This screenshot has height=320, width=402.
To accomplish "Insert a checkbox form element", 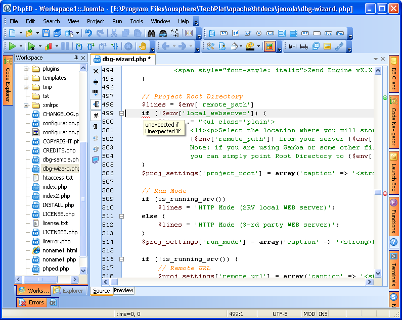I will point(247,33).
